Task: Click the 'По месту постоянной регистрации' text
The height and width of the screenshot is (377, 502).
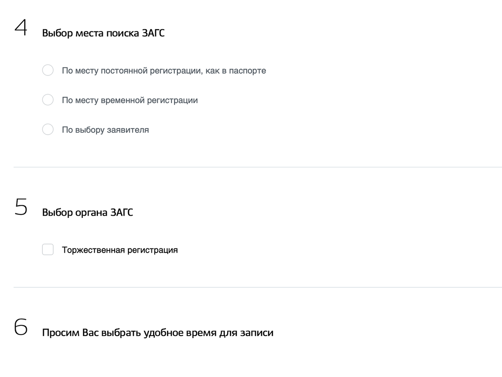Action: (x=131, y=71)
